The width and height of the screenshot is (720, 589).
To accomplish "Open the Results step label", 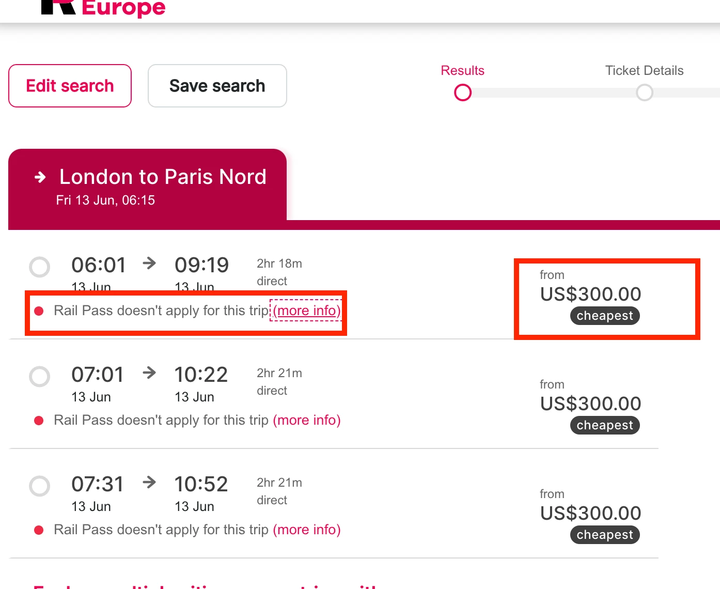I will point(462,71).
